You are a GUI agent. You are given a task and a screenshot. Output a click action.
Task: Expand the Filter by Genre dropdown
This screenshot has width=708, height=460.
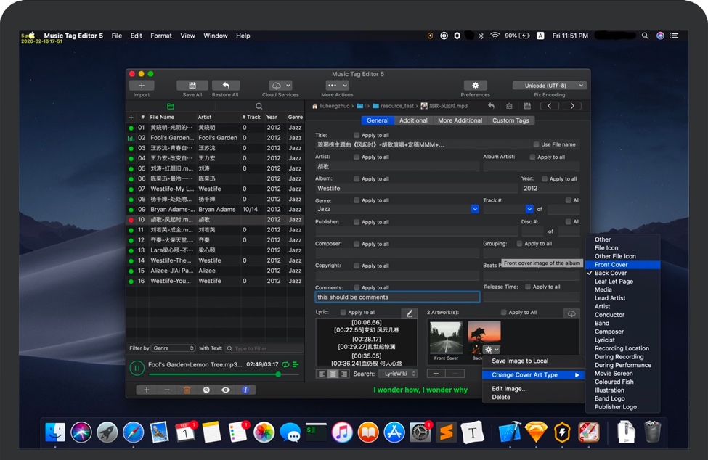pyautogui.click(x=174, y=348)
